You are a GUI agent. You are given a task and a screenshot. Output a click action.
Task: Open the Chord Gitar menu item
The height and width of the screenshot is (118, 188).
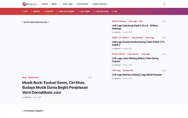tap(82, 4)
